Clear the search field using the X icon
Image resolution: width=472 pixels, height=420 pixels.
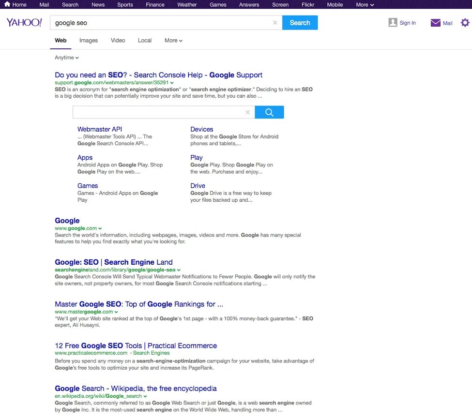(275, 22)
